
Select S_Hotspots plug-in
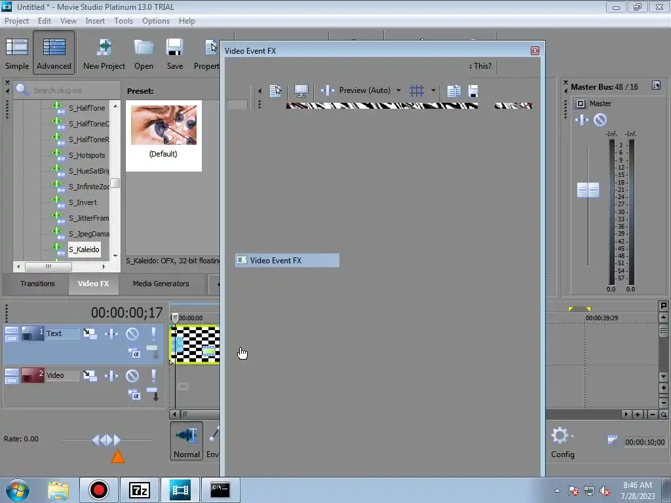[x=87, y=155]
